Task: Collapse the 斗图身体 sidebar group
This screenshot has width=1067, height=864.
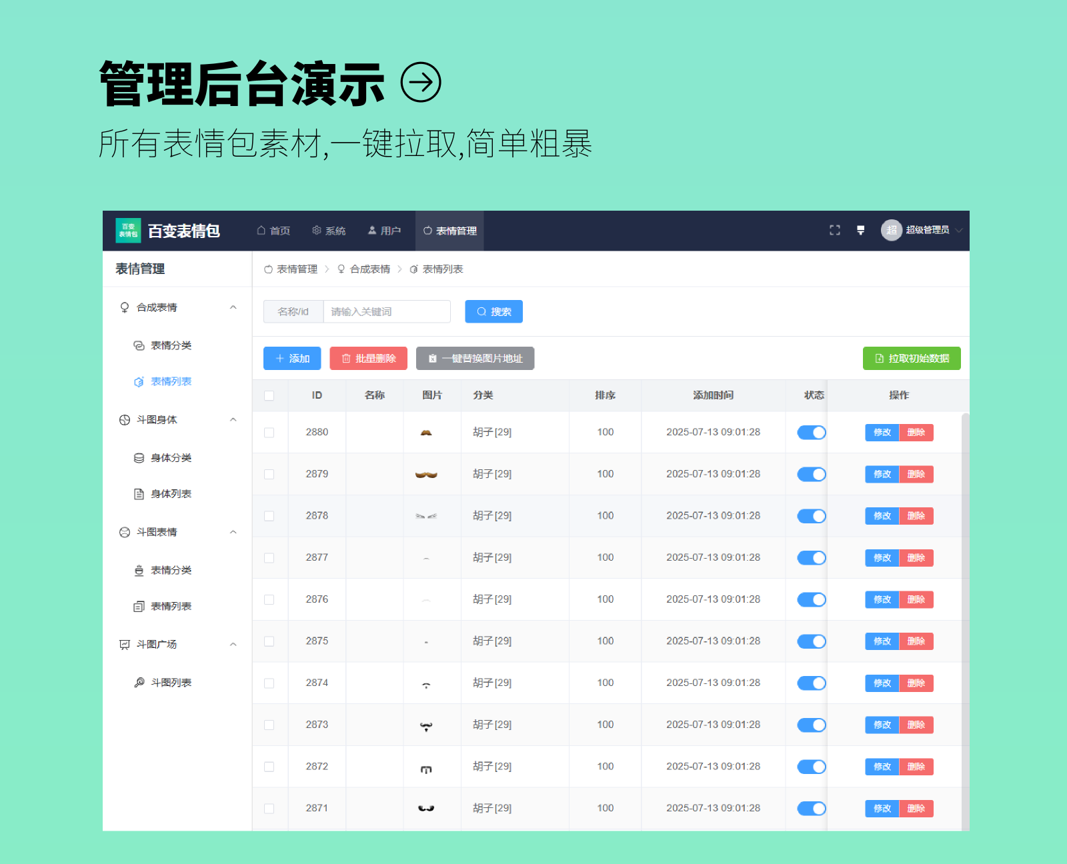Action: (233, 420)
